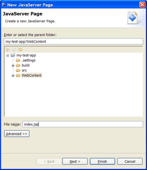Click the JSP wizard page icon in the banner
The height and width of the screenshot is (170, 147).
pyautogui.click(x=133, y=18)
